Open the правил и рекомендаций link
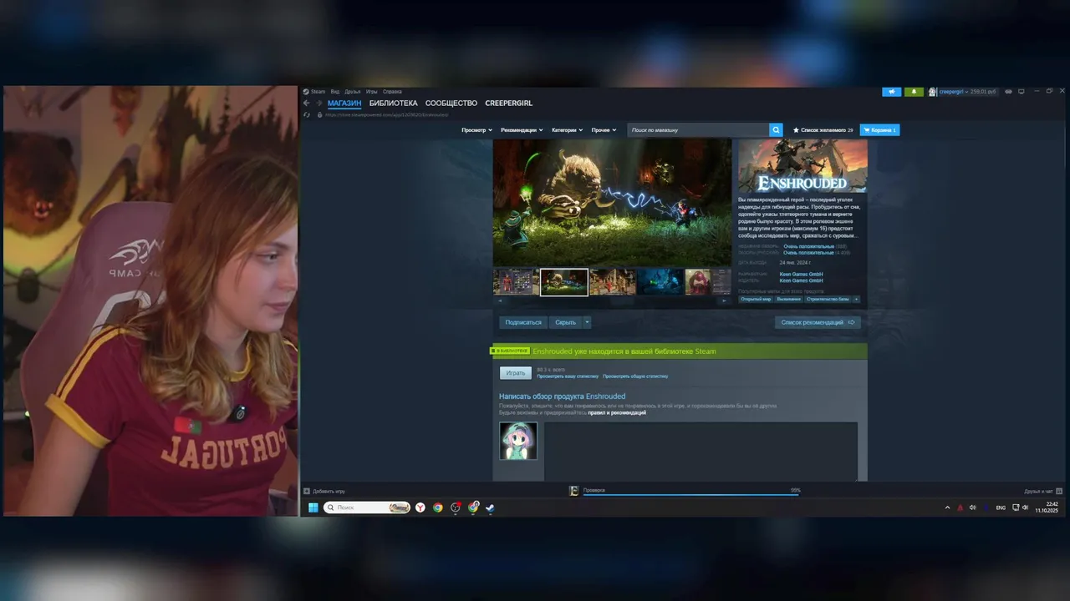The image size is (1070, 601). [x=617, y=412]
